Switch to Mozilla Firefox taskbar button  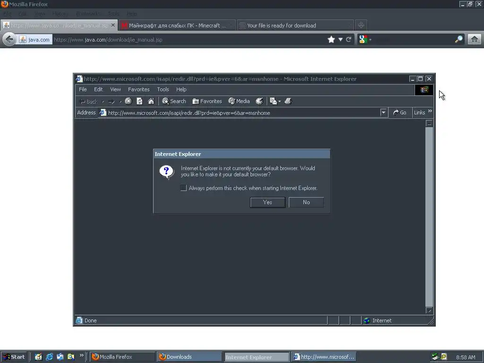122,357
